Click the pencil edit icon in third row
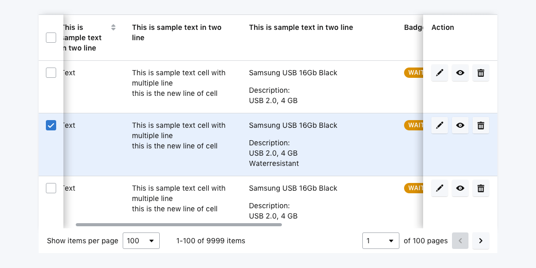The height and width of the screenshot is (268, 536). coord(440,189)
